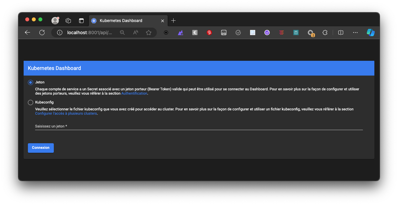Open the zoom magnifier icon in address bar
This screenshot has height=205, width=398.
tap(122, 33)
